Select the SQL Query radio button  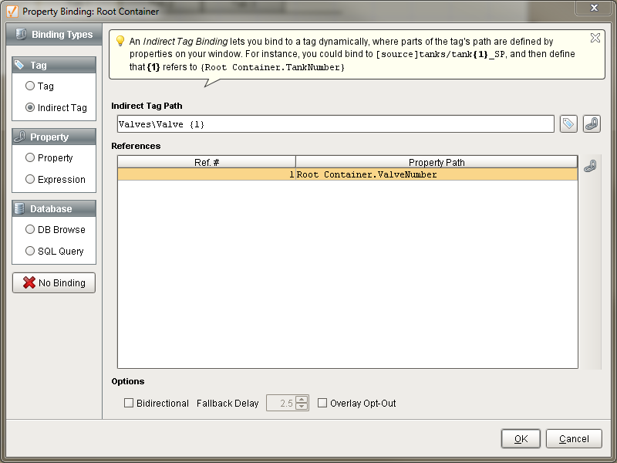click(x=30, y=251)
